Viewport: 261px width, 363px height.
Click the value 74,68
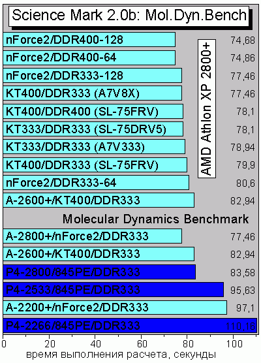[243, 40]
